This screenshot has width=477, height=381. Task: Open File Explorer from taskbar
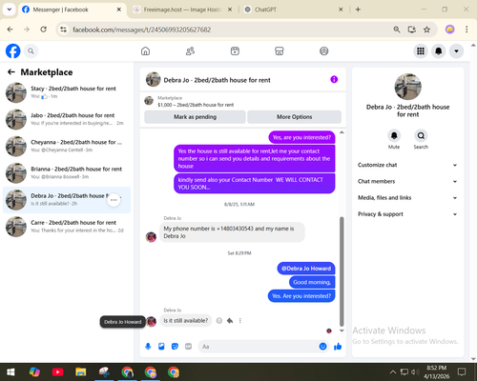click(81, 371)
